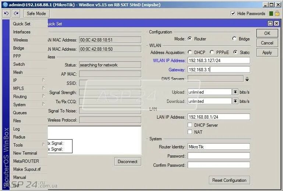Click the Redo arrow icon
The image size is (283, 191).
pos(16,14)
